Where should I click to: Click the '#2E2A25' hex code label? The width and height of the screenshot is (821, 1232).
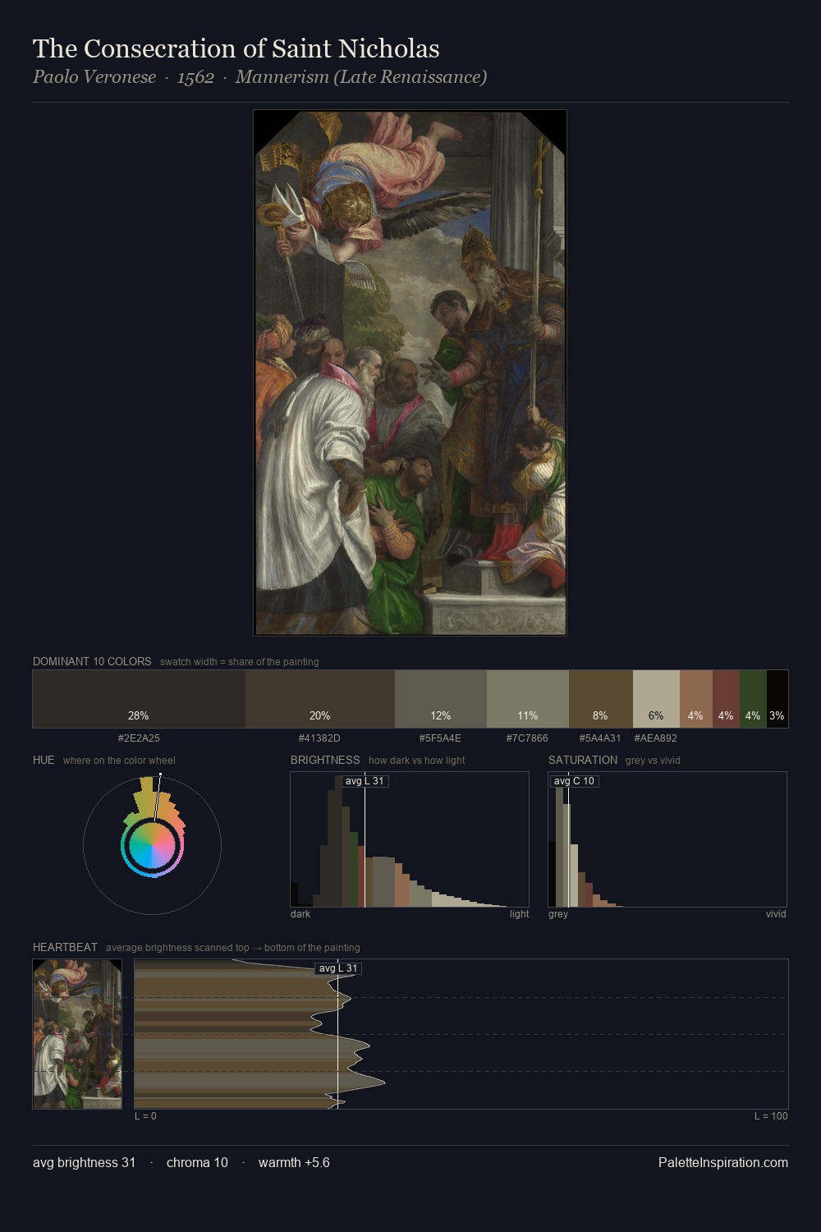139,738
